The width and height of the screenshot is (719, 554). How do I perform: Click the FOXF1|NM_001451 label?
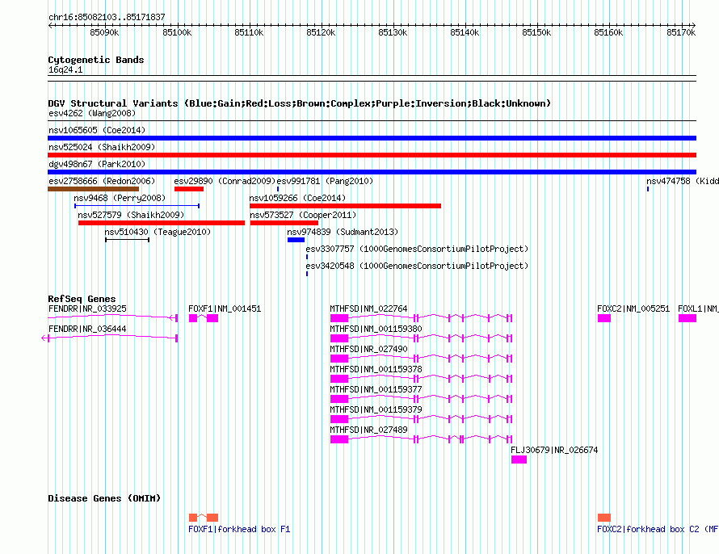coord(225,308)
